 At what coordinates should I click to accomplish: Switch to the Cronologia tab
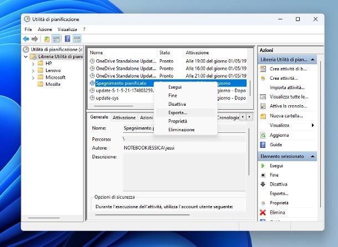228,117
